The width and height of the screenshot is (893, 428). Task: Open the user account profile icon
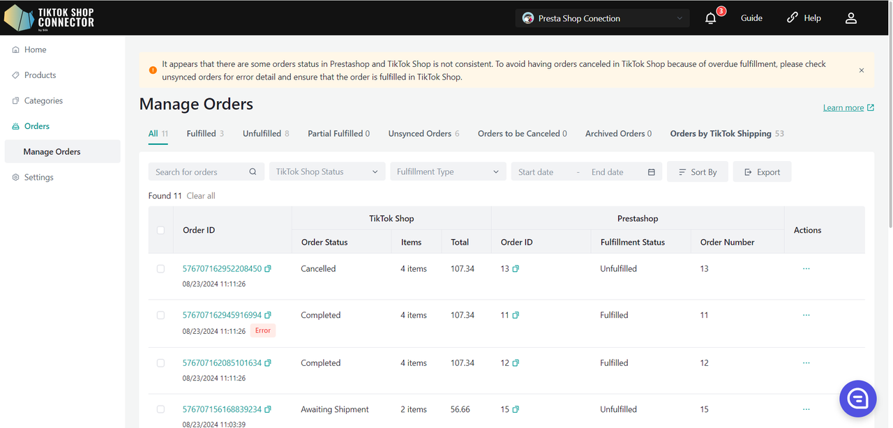851,18
